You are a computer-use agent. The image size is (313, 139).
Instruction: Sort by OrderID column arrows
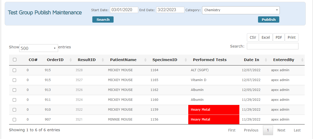click(71, 60)
